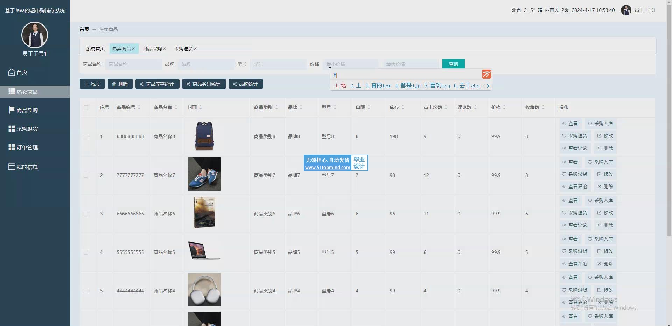Click 采购入库 for 商品名称4
Viewport: 672px width, 326px height.
601,277
